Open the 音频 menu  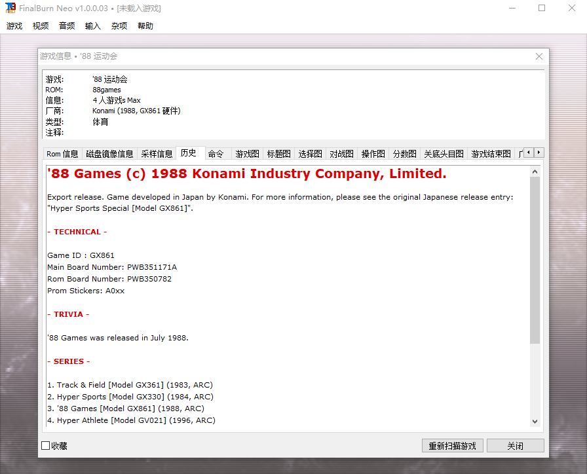click(x=67, y=26)
